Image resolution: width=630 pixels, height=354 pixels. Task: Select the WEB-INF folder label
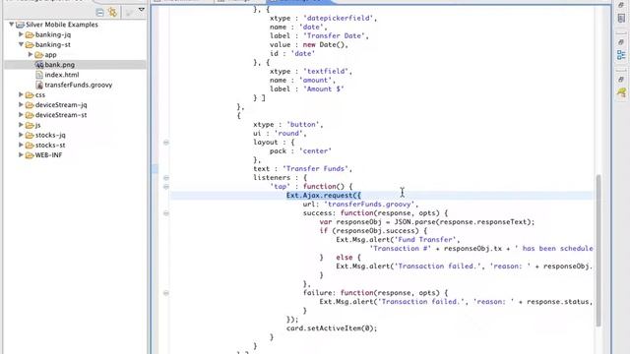48,155
